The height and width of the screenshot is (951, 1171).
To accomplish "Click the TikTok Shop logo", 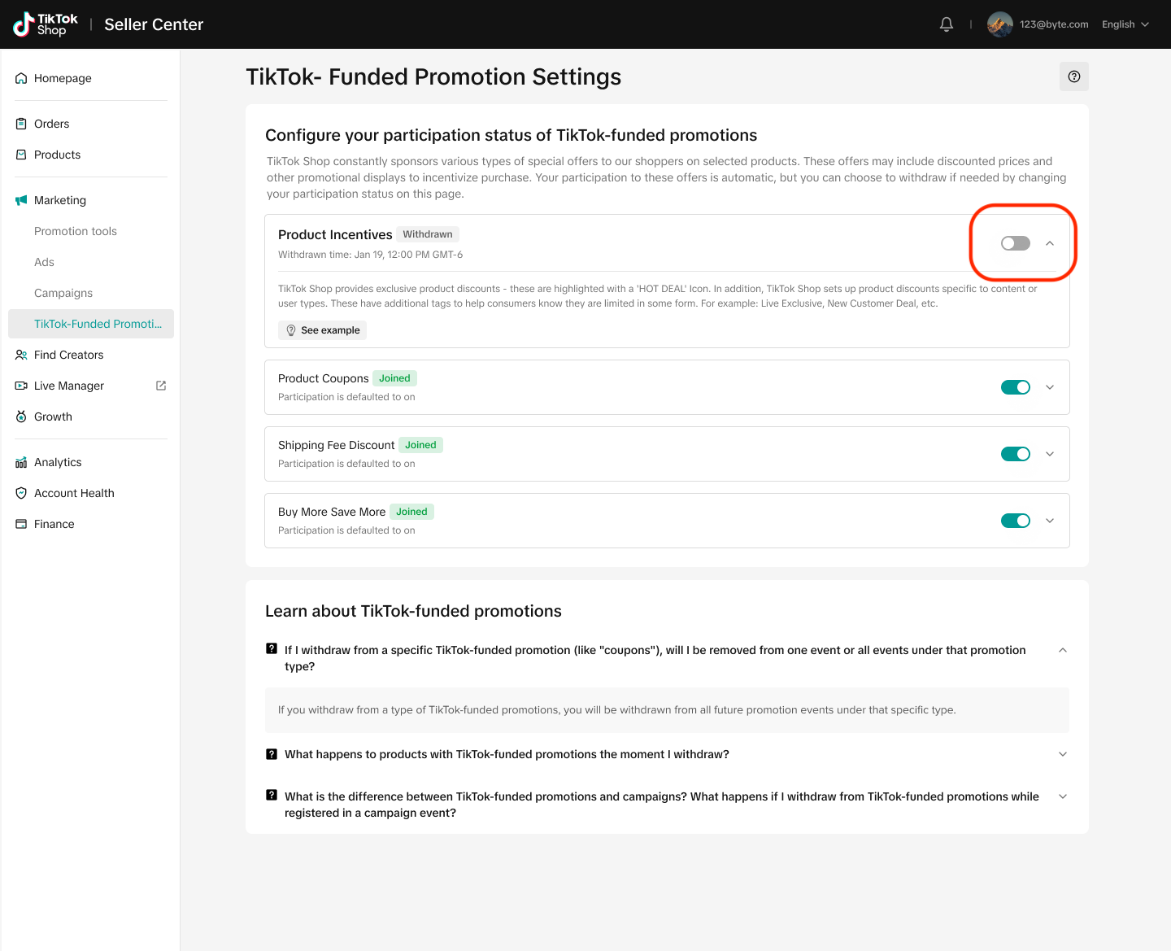I will 46,24.
